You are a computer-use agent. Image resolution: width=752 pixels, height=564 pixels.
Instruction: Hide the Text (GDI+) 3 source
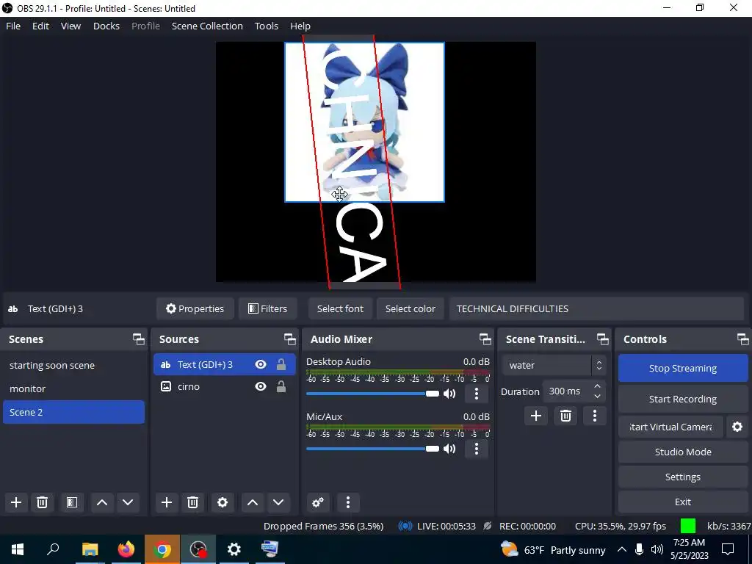click(261, 364)
